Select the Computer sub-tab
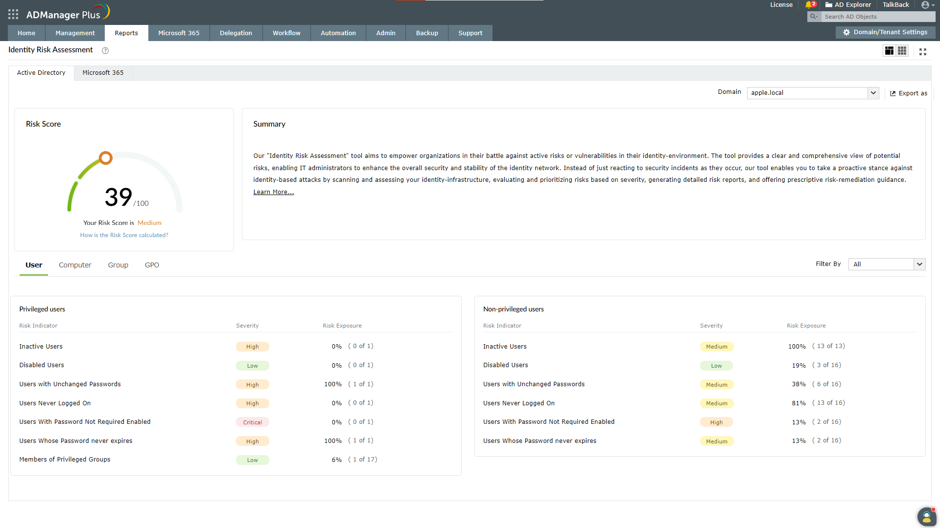Viewport: 940px width, 528px height. click(x=75, y=265)
